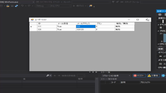
Task: Click the back arrow in search bar
Action: click(x=55, y=76)
